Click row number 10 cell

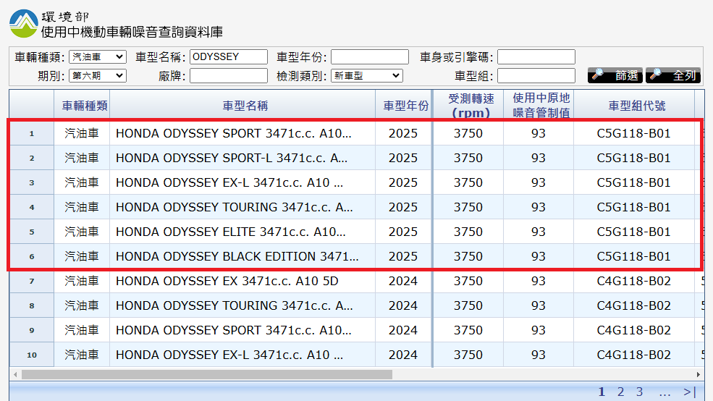[x=32, y=355]
